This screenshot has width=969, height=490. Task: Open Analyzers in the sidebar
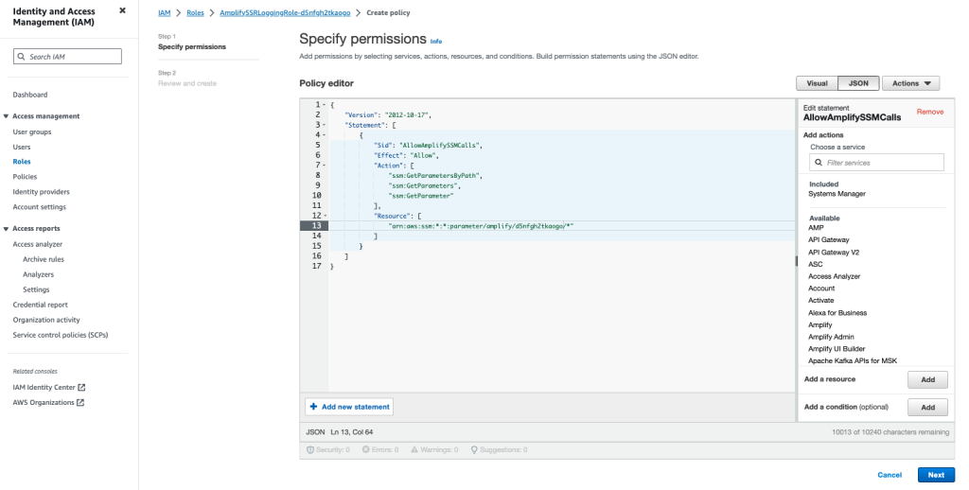point(38,274)
